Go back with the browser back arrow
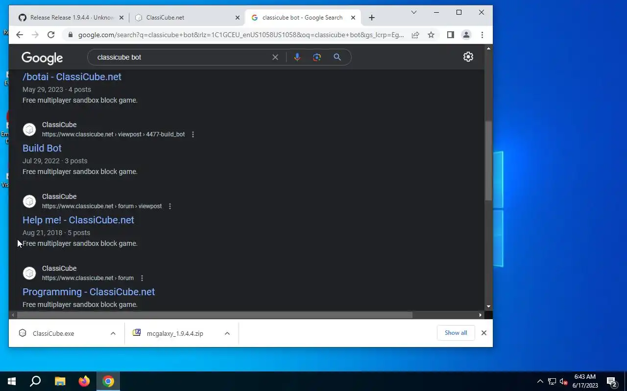 pyautogui.click(x=20, y=35)
